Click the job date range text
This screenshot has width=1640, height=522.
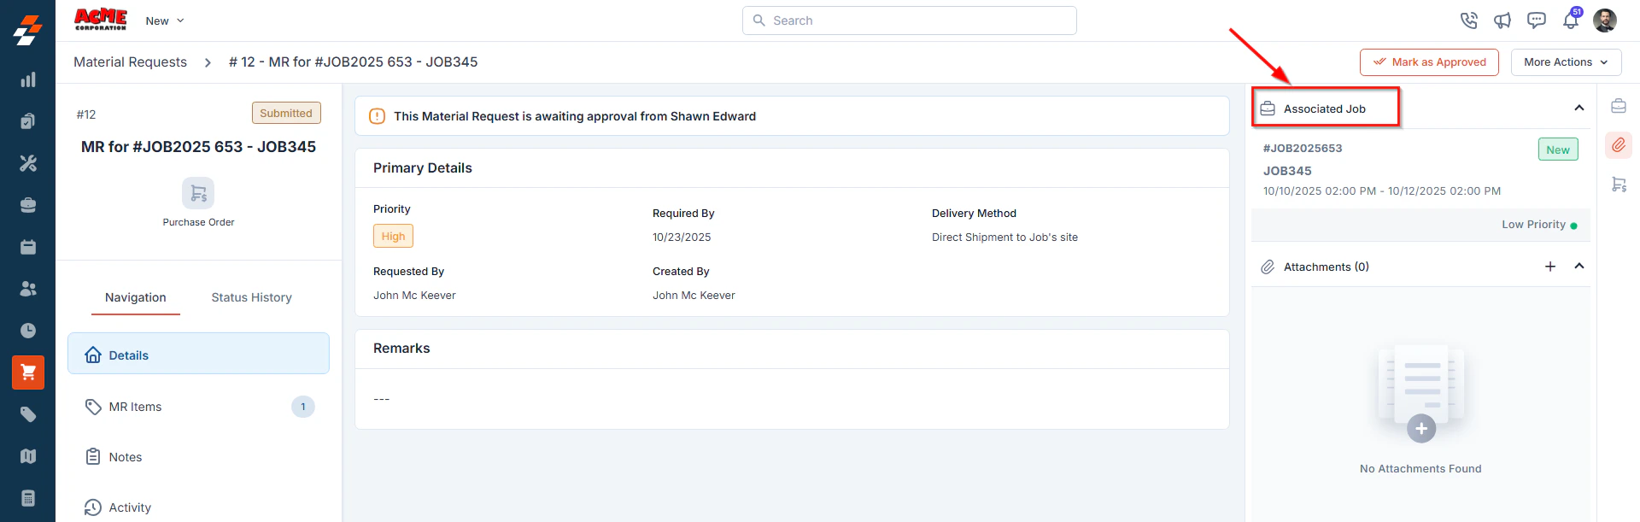(1382, 191)
